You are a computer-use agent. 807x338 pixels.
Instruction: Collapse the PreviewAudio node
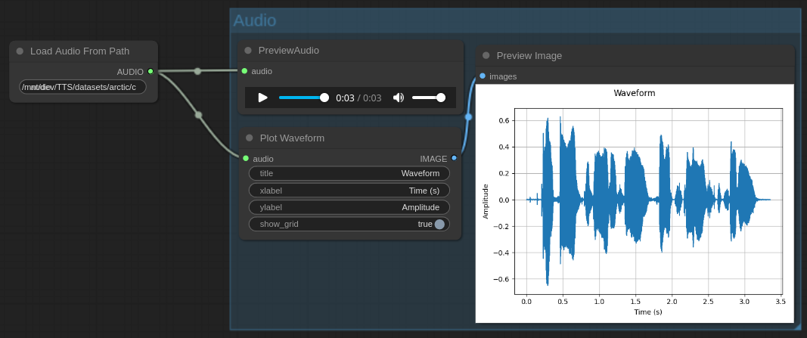click(x=248, y=51)
